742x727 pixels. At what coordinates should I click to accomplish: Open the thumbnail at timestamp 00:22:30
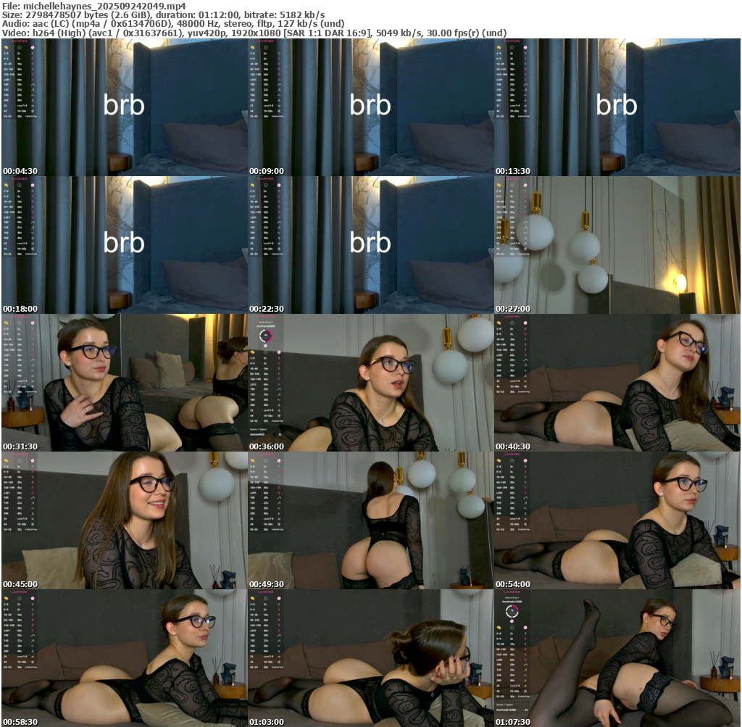click(370, 245)
